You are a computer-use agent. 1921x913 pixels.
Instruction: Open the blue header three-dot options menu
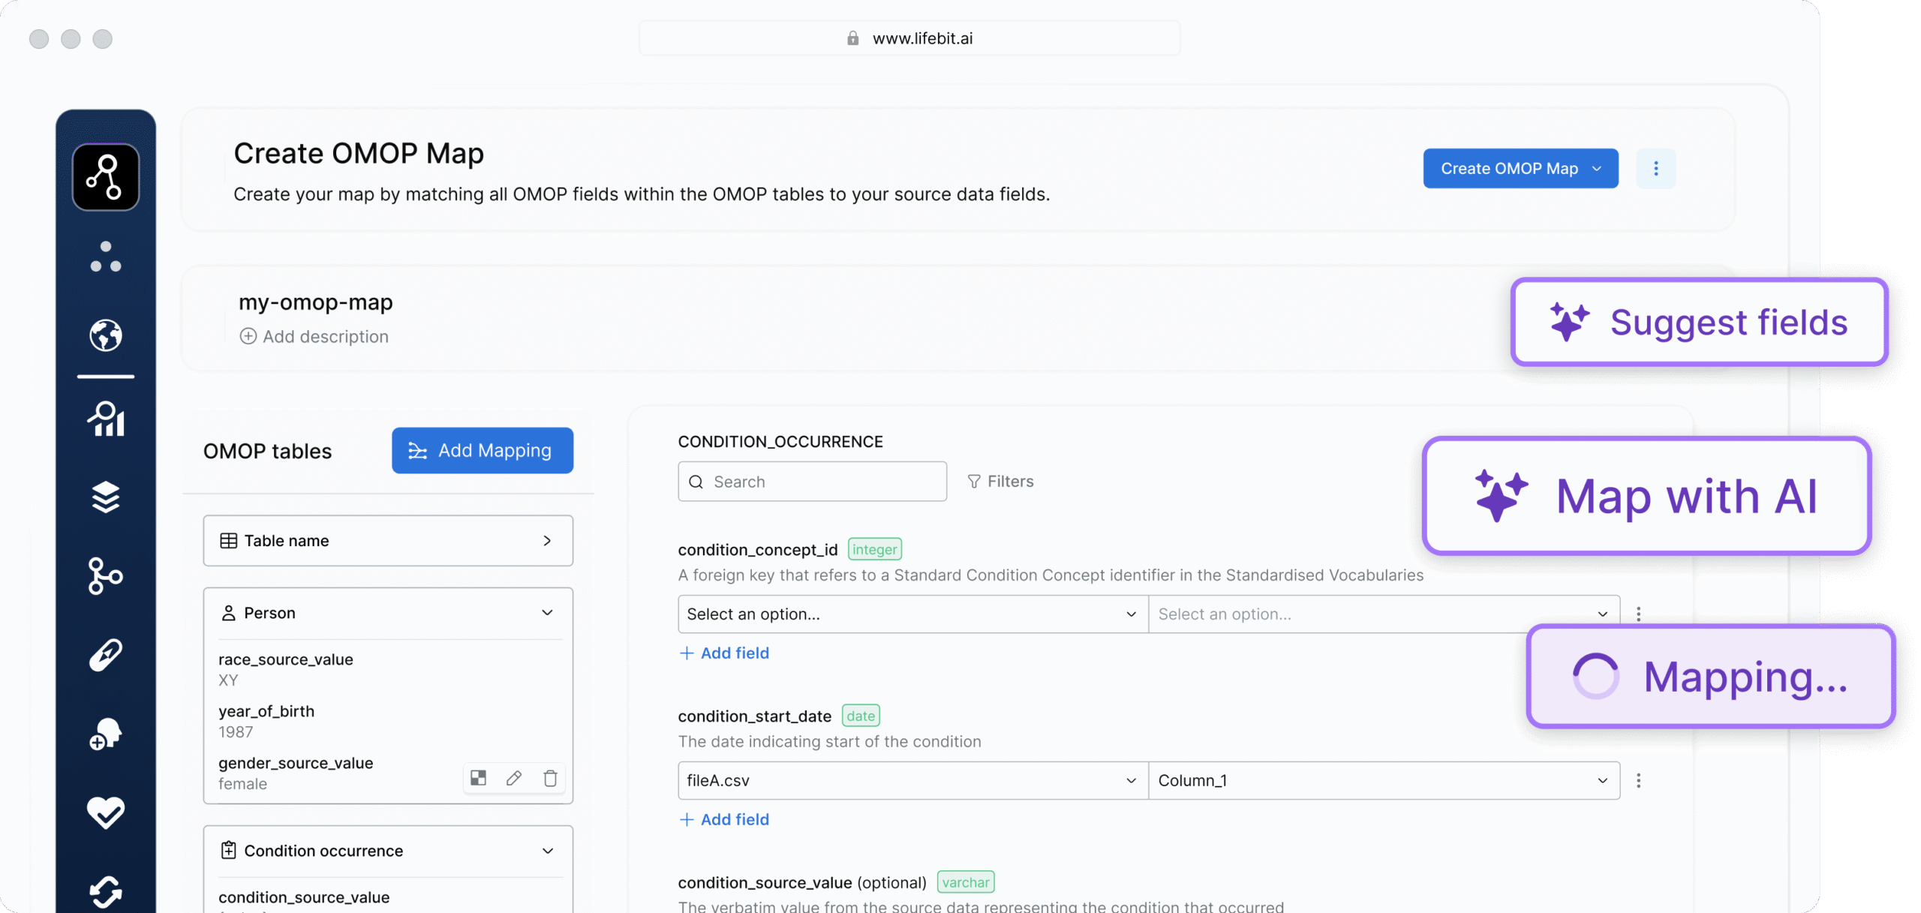click(1655, 169)
